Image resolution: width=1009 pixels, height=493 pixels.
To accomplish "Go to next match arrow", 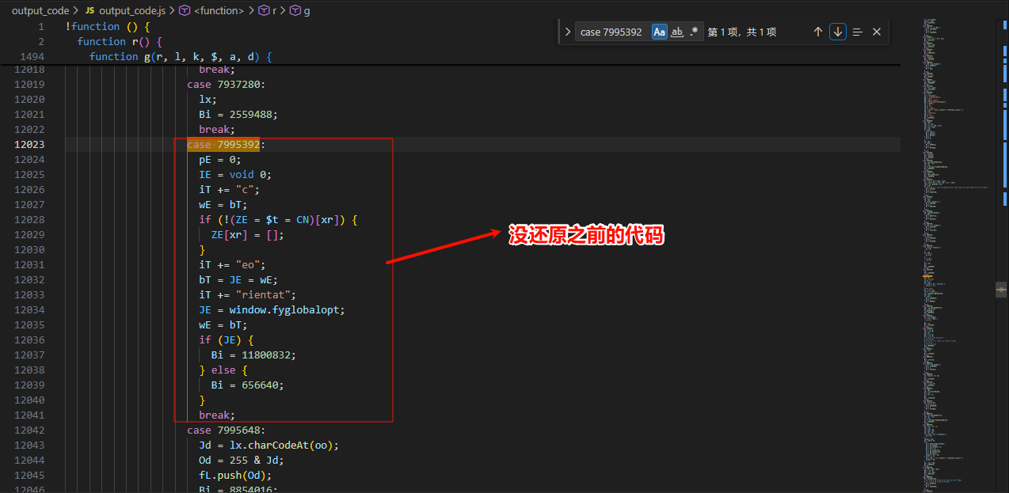I will (x=838, y=32).
